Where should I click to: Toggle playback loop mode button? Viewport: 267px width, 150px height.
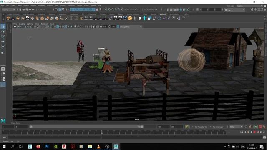point(246,127)
